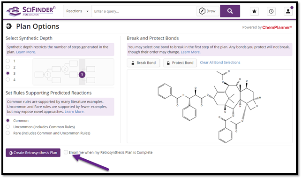Click inside the query search field

pyautogui.click(x=144, y=11)
